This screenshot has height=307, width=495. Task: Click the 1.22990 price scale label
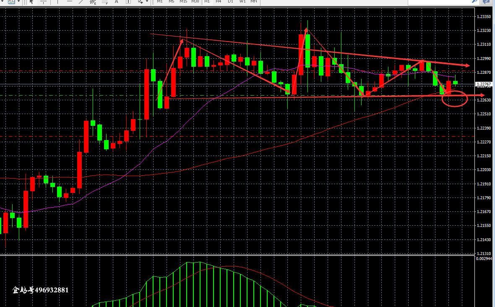(484, 59)
